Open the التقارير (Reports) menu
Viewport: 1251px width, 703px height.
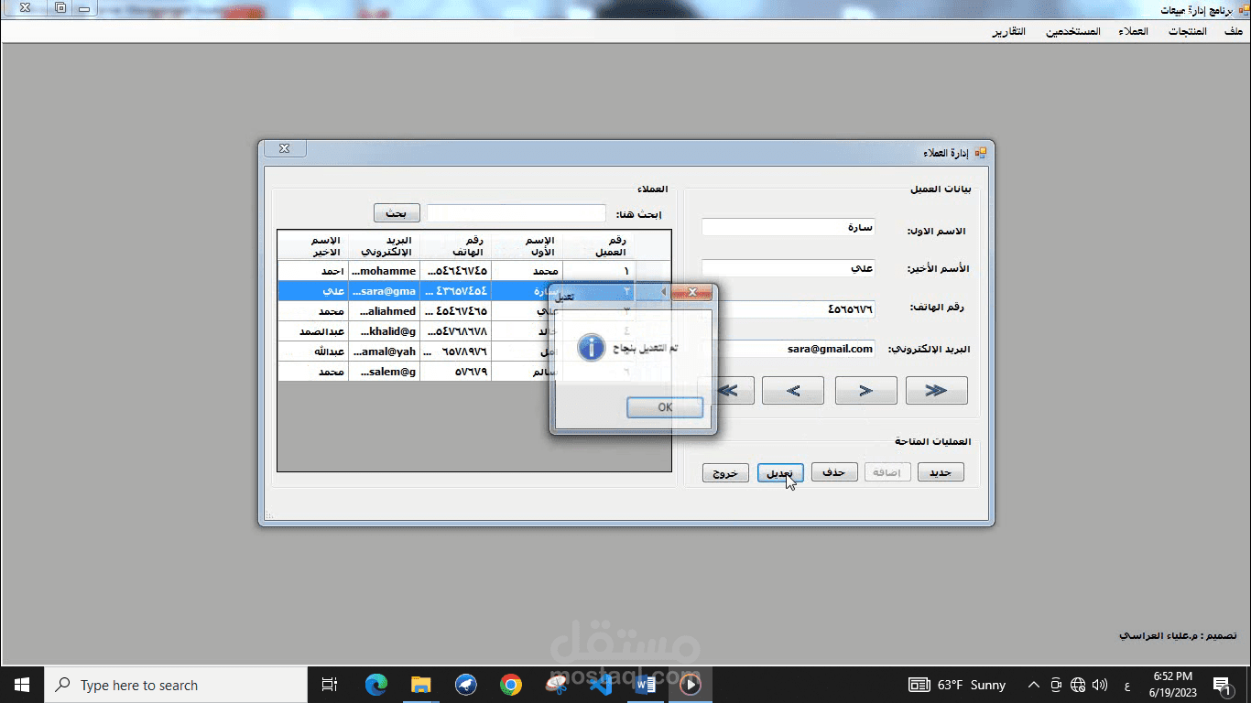(x=1008, y=31)
